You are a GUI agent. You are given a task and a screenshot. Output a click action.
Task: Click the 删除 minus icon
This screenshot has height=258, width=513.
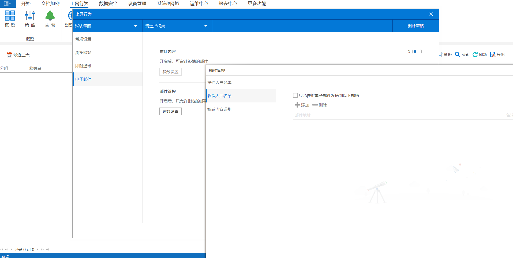315,105
